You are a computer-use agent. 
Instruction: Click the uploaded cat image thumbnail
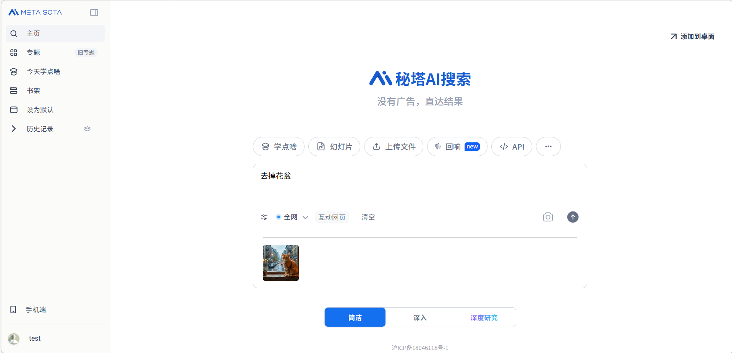click(x=281, y=263)
